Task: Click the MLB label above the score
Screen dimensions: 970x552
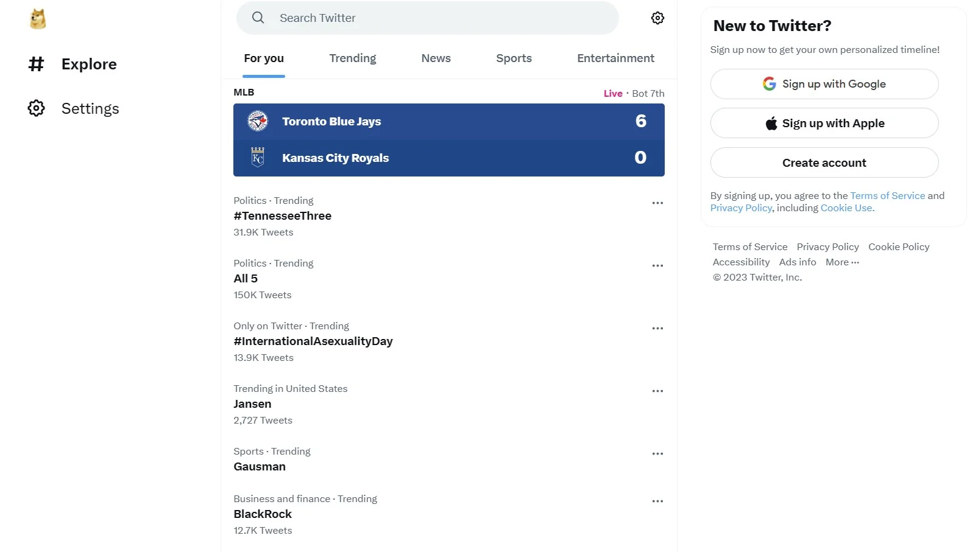Action: [244, 93]
